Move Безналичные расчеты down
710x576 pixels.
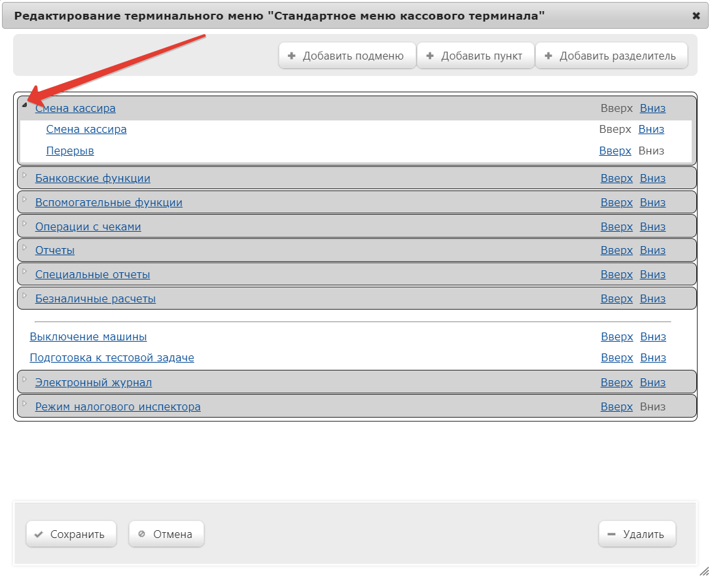(x=652, y=299)
